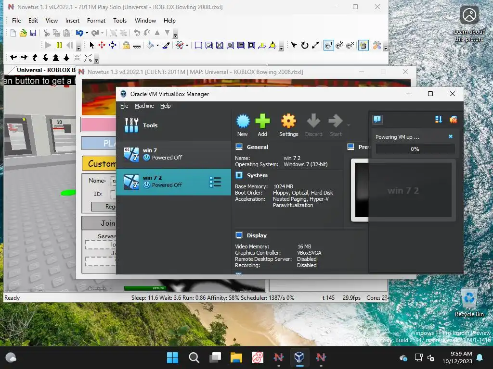
Task: Select the blue Resize tool
Action: (x=112, y=45)
